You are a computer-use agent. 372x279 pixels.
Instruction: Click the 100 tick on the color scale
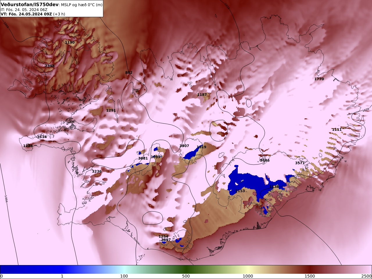124,276
